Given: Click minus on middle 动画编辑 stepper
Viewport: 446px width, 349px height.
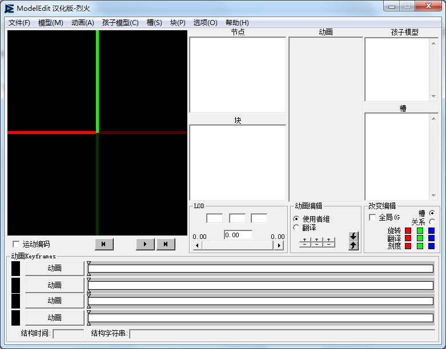Looking at the screenshot, I should point(316,245).
